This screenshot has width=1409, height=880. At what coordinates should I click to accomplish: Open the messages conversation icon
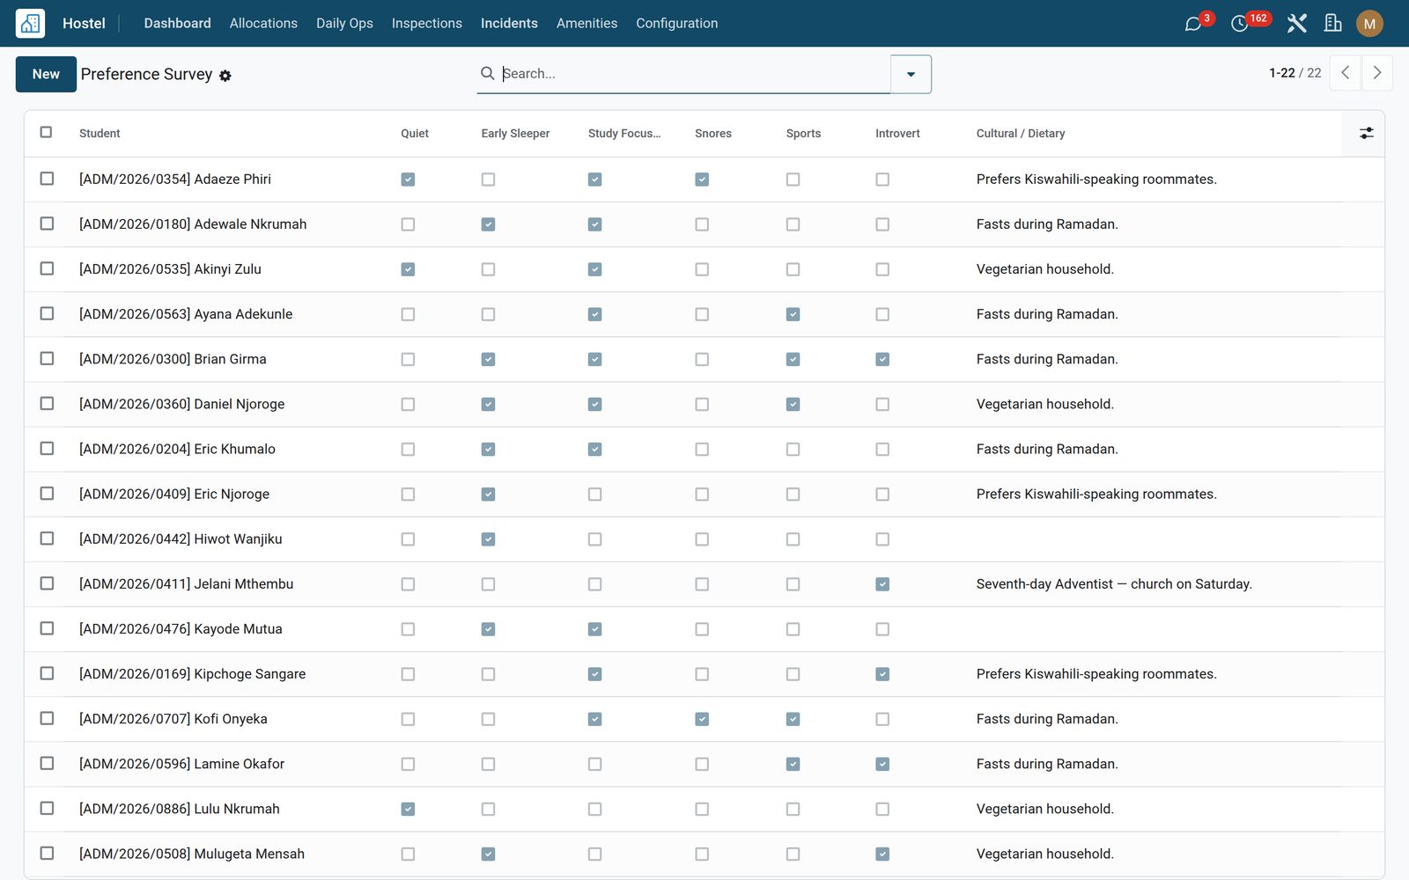(x=1193, y=24)
